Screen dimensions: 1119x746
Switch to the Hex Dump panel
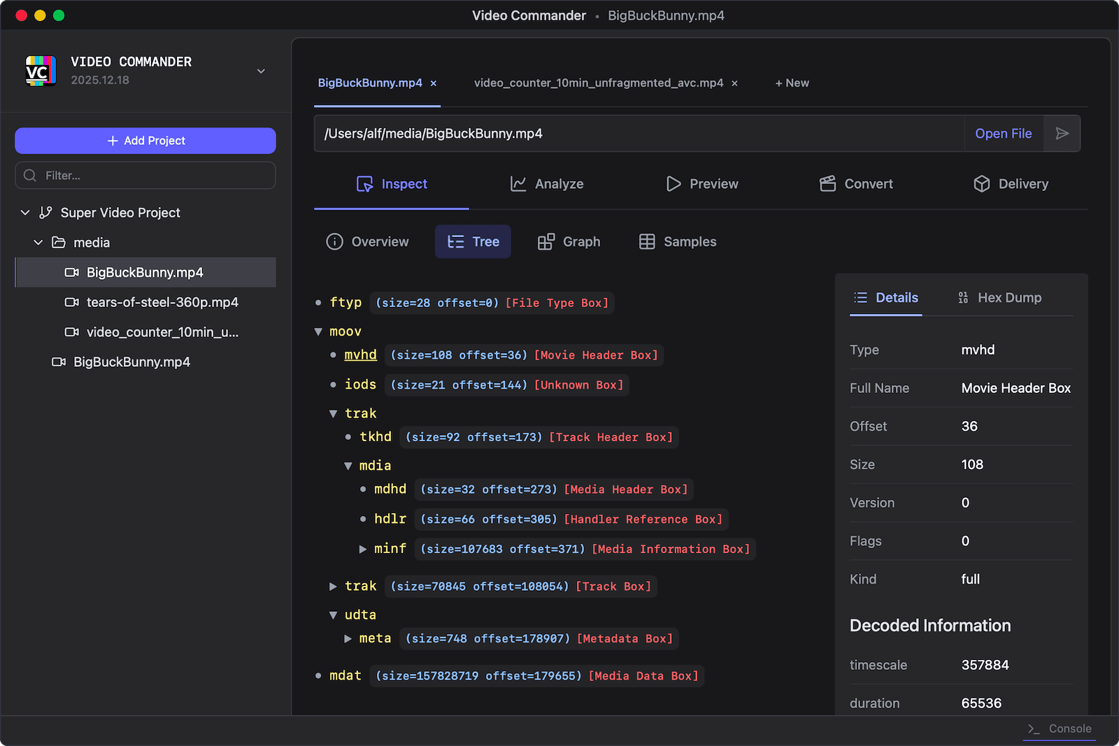(x=999, y=297)
